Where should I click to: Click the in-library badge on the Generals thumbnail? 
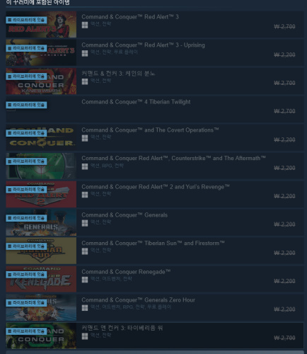(26, 218)
